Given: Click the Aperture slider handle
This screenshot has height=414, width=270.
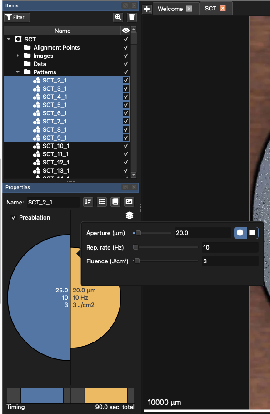Looking at the screenshot, I should [138, 233].
